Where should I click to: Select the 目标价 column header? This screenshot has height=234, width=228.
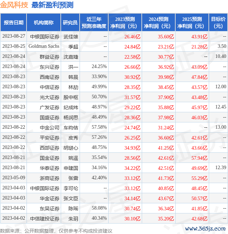[218, 23]
